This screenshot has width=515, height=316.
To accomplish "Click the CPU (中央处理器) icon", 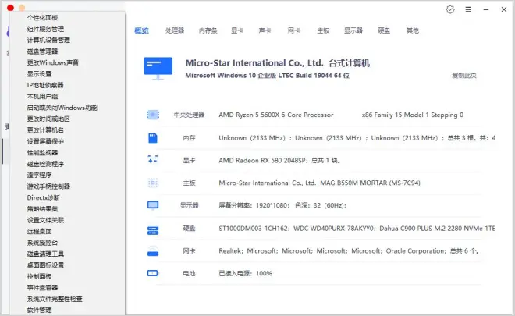I will coord(152,115).
